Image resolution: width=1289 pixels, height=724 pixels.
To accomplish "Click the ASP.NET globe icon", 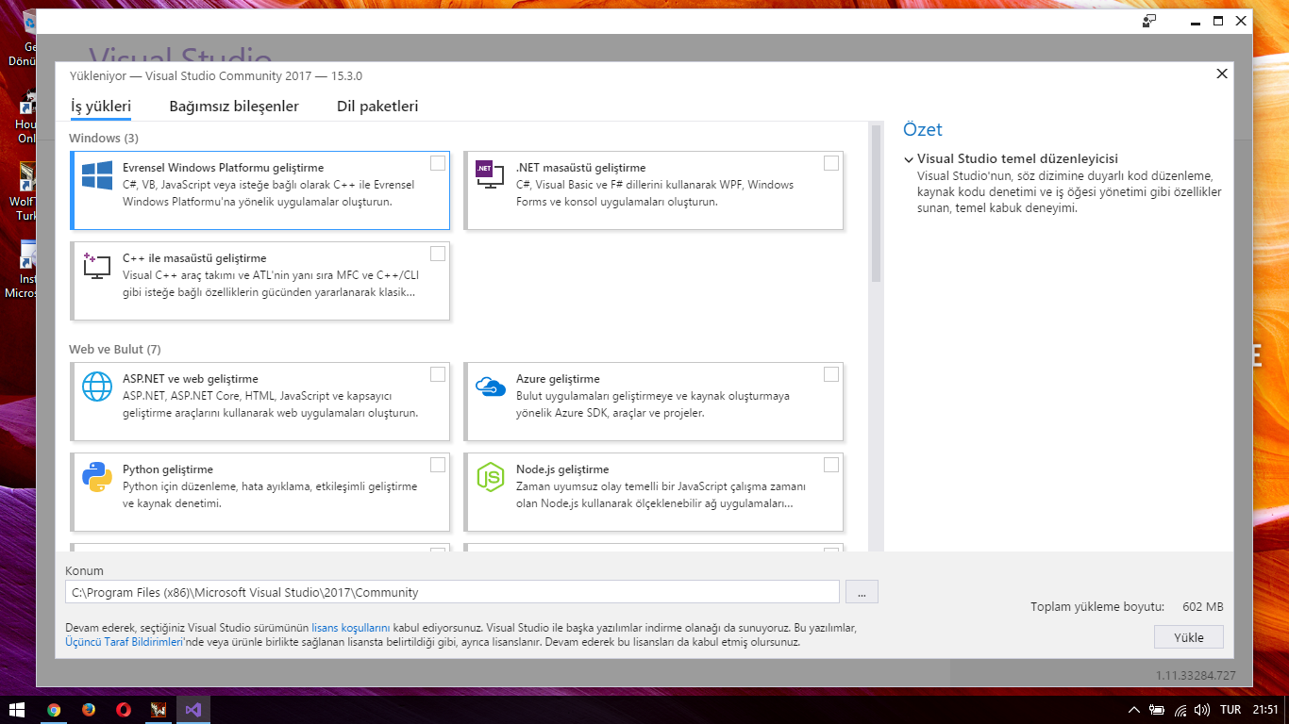I will (97, 387).
